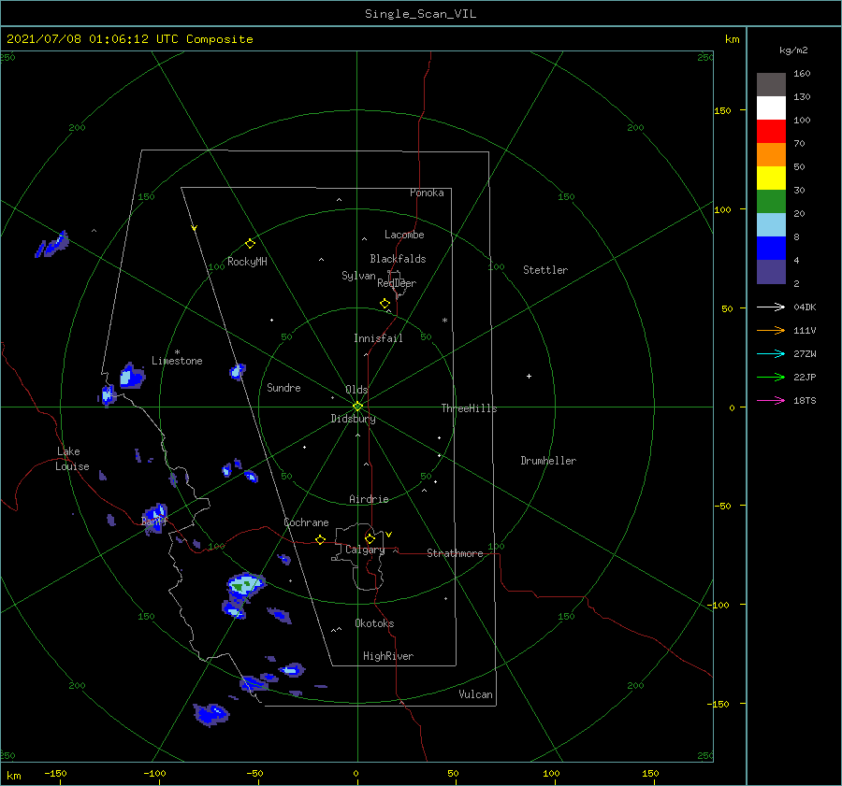
Task: Click the Drumheller city label
Action: coord(548,461)
